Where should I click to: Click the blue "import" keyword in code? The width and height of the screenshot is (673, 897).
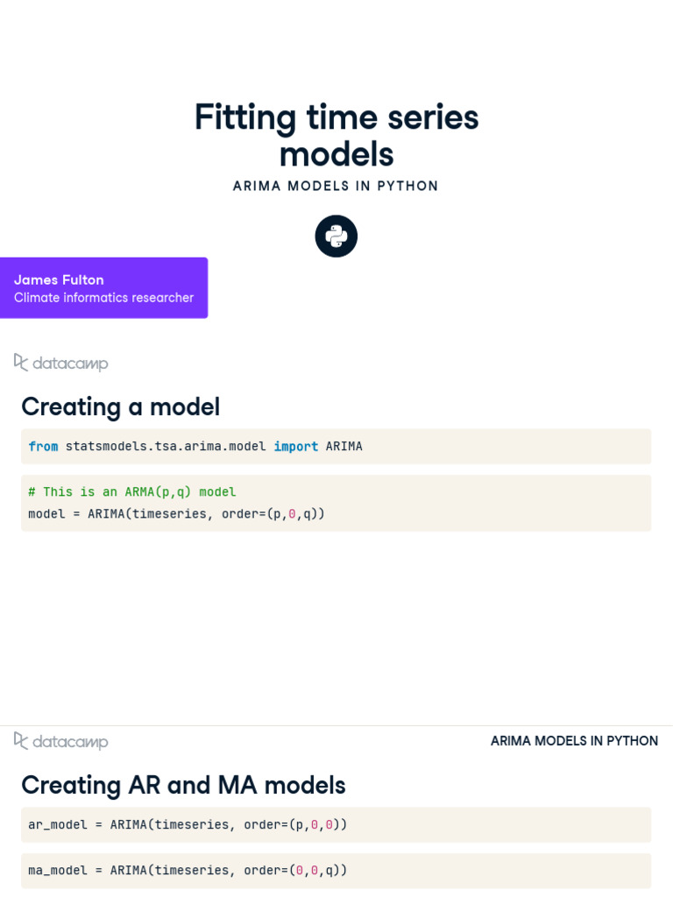295,446
